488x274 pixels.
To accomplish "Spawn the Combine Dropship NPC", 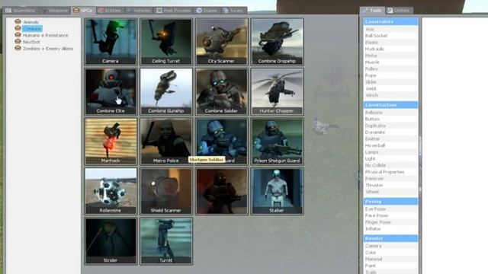I will [277, 42].
